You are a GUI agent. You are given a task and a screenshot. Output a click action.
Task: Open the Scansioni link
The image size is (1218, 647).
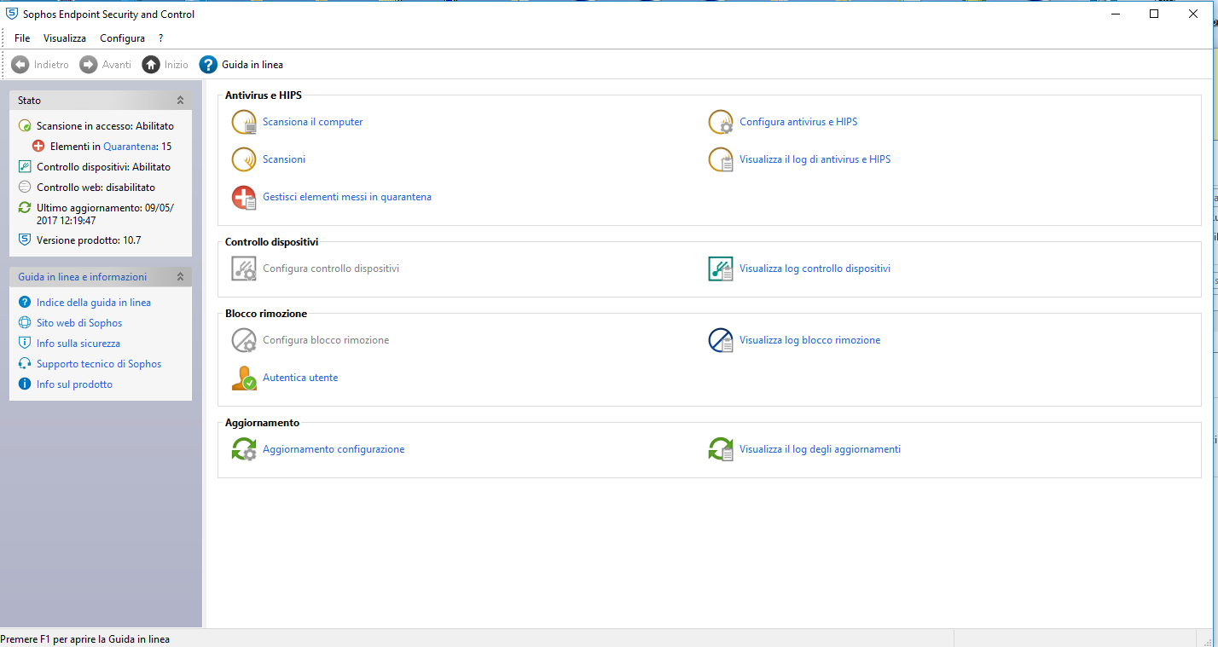(284, 159)
